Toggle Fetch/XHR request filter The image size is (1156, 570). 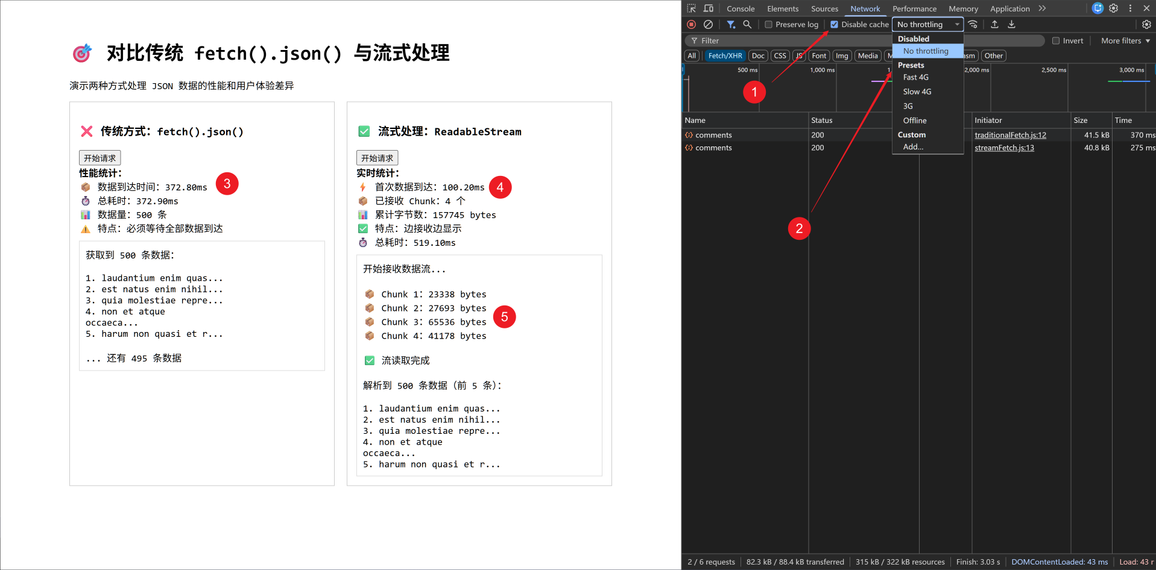pos(725,56)
